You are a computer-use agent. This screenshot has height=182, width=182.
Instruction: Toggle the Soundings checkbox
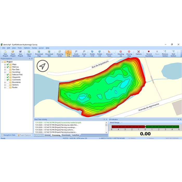click(x=8, y=72)
